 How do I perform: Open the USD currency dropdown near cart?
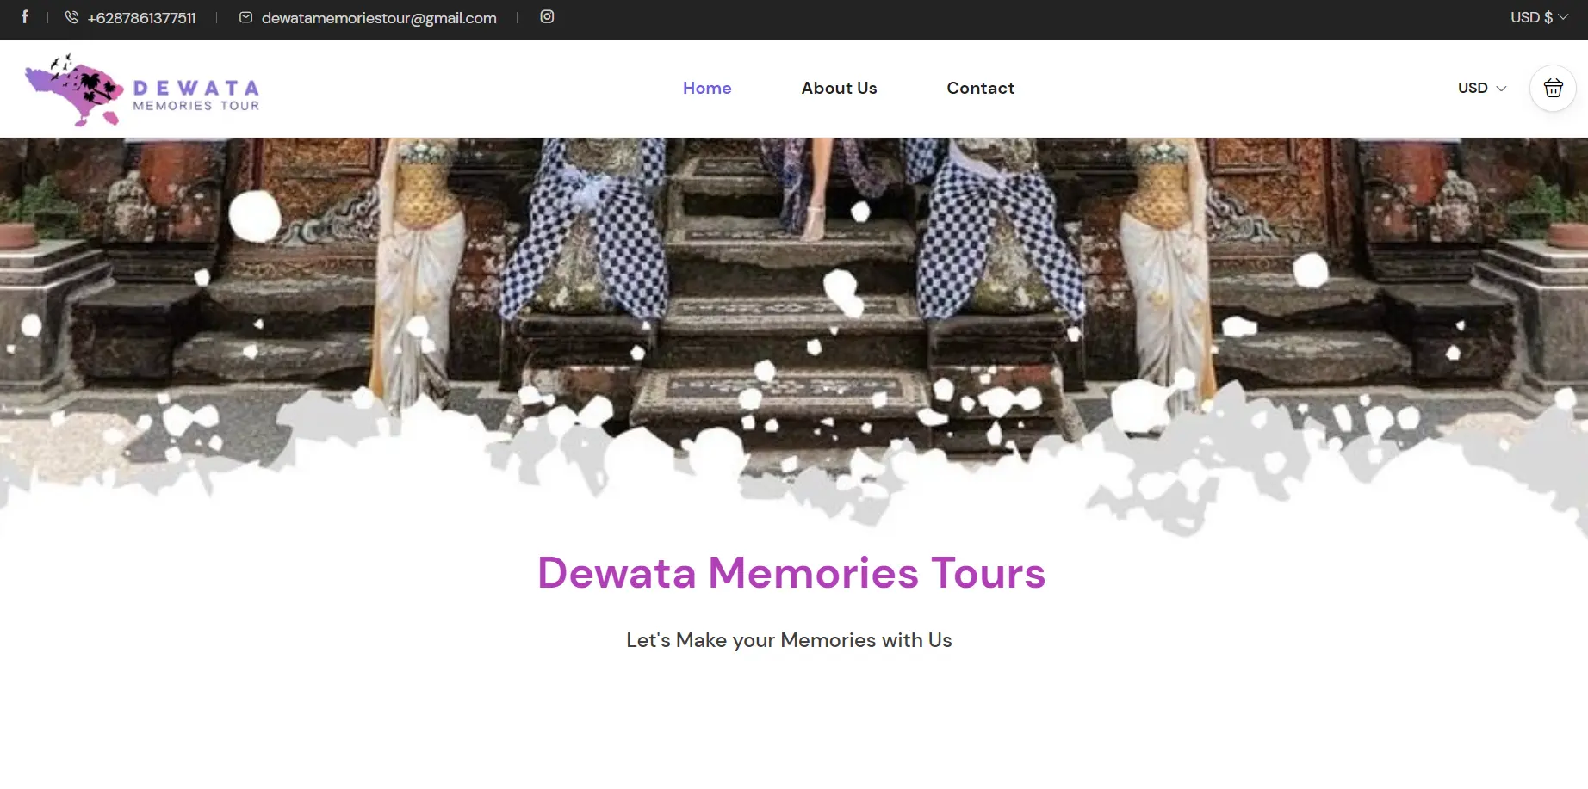[x=1482, y=88]
